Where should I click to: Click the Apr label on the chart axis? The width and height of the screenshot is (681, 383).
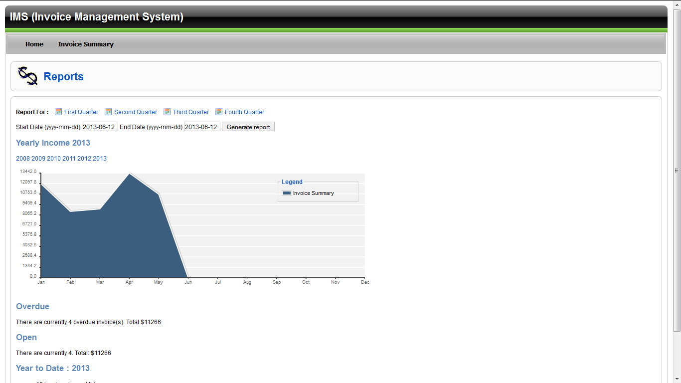(x=129, y=282)
